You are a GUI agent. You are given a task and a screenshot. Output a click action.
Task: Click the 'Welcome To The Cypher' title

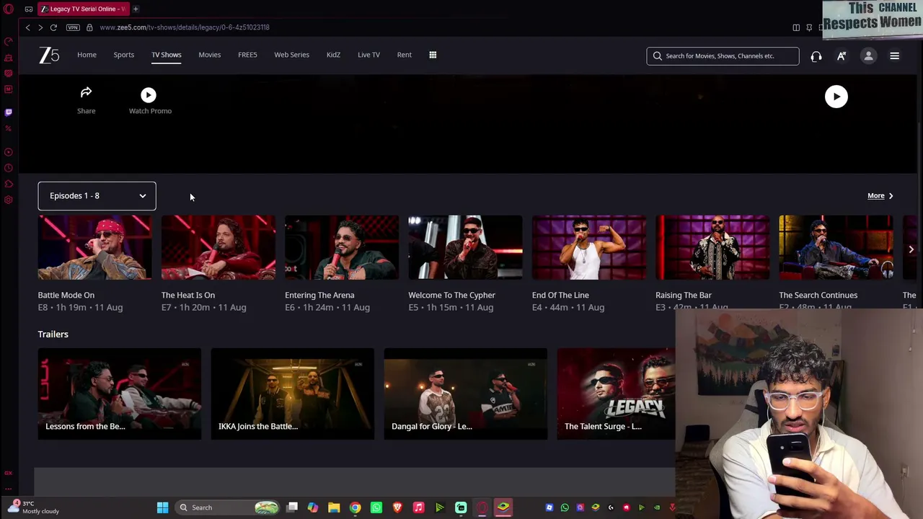click(451, 295)
